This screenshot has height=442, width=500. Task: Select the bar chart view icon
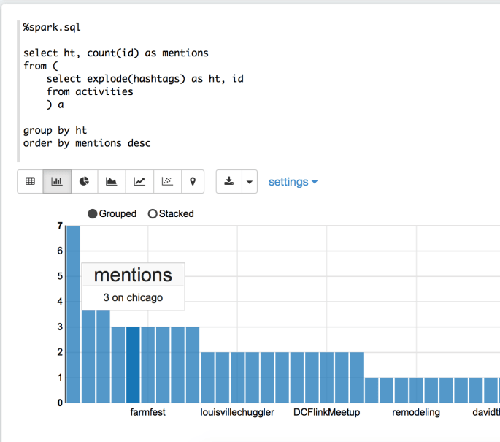[x=57, y=182]
